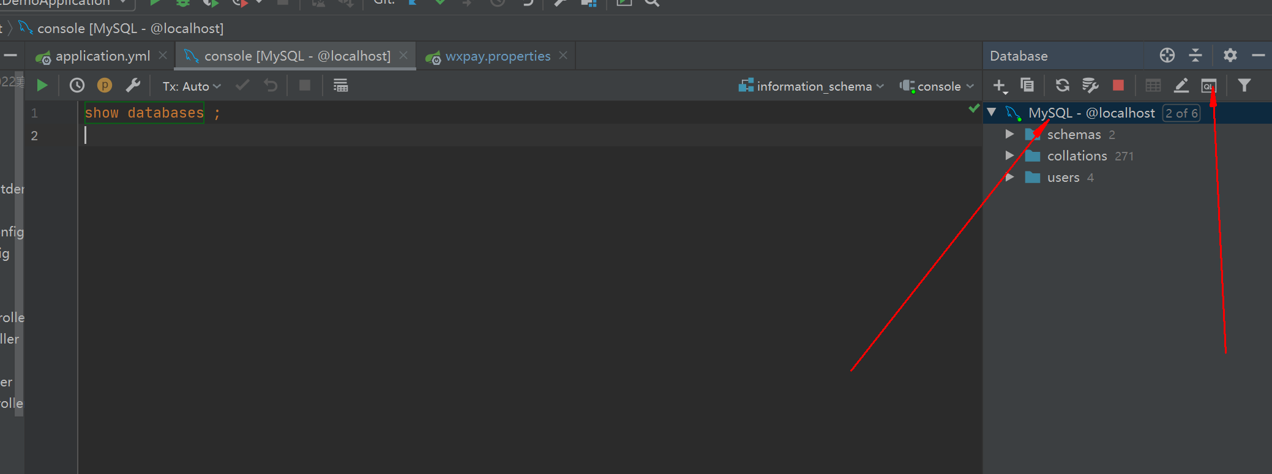Click the orange P view parameters icon

coord(105,86)
